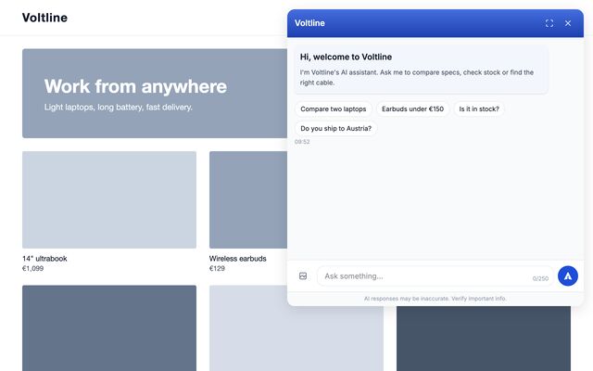The height and width of the screenshot is (371, 593).
Task: Open the 'Wireless earbuds' product title
Action: [x=237, y=259]
